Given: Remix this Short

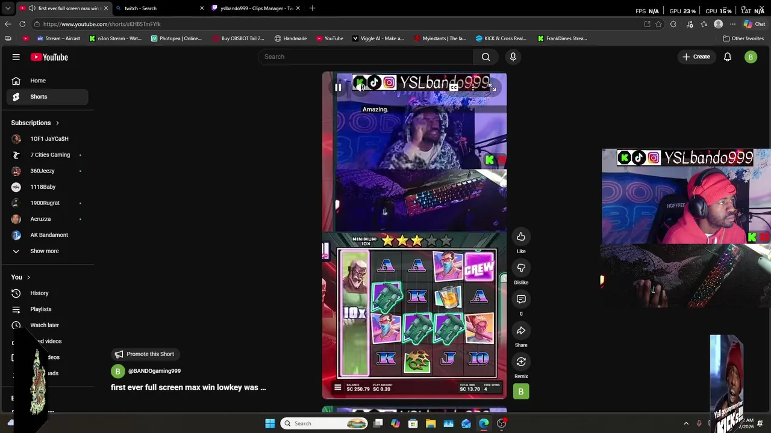Looking at the screenshot, I should 521,362.
